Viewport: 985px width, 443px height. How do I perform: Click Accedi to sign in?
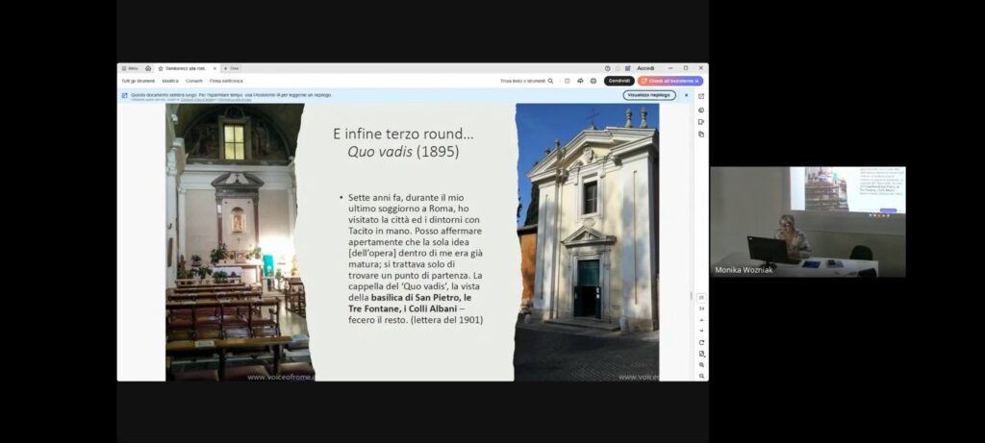[645, 68]
